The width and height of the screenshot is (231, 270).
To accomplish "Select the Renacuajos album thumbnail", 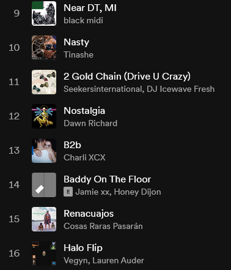I will (x=44, y=219).
